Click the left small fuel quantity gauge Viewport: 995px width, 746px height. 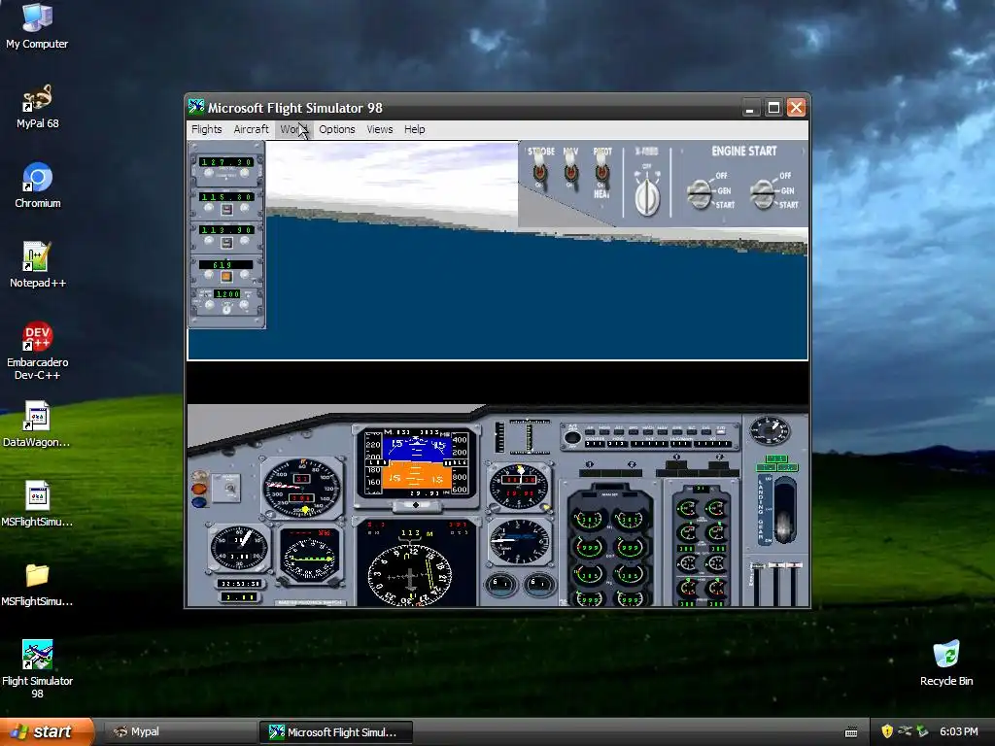[x=500, y=584]
